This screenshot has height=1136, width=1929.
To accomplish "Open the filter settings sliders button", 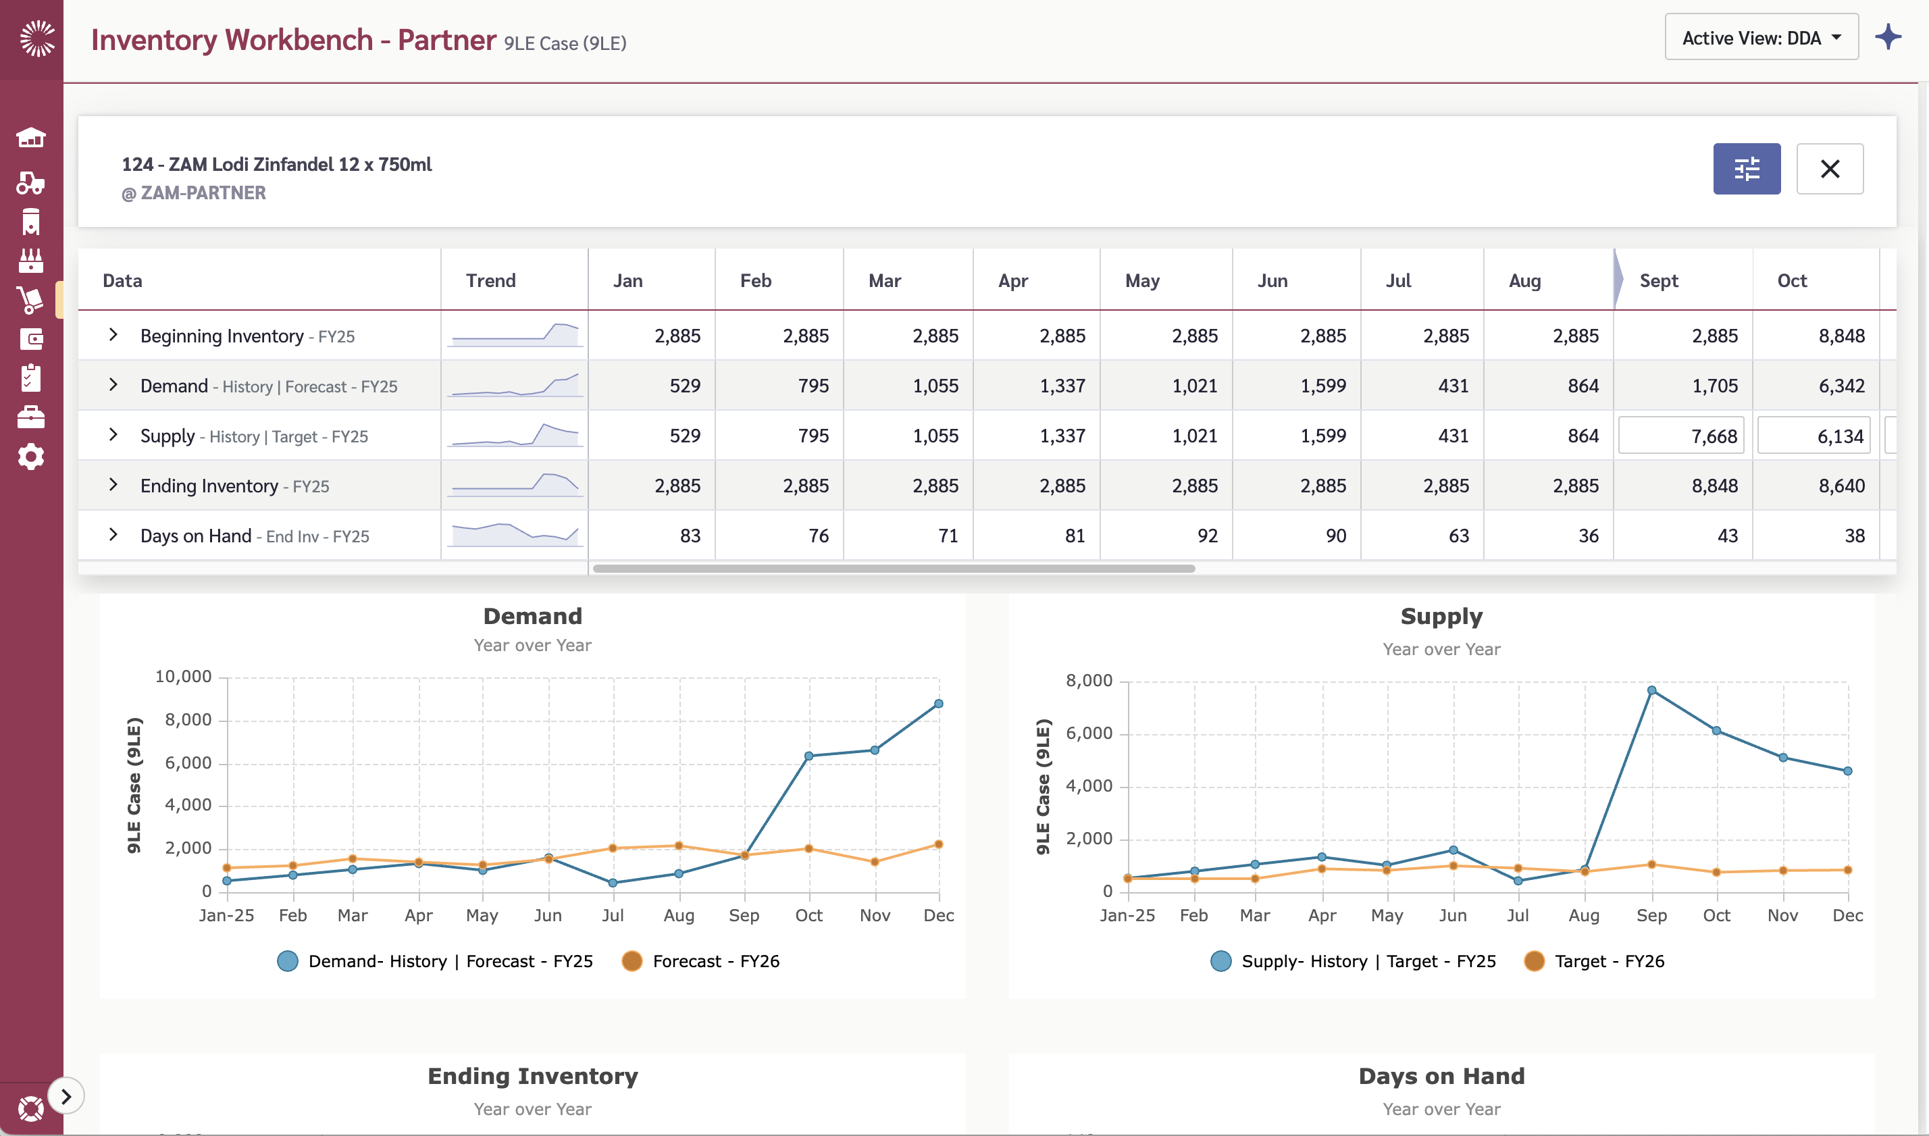I will pyautogui.click(x=1746, y=168).
